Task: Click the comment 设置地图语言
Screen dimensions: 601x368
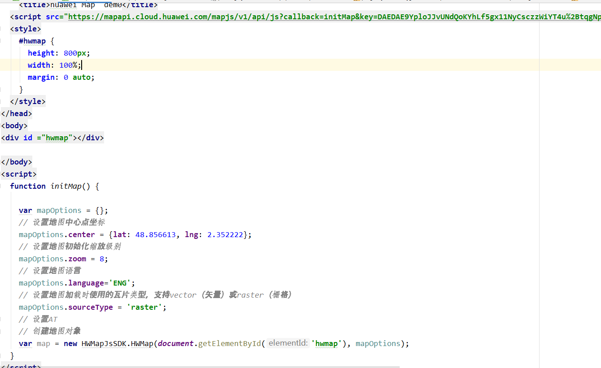Action: [x=50, y=271]
